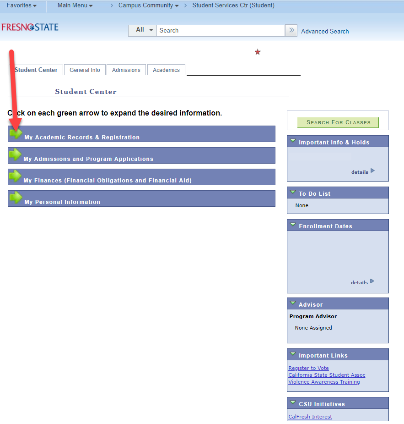Open the Register to Vote link

pos(308,368)
